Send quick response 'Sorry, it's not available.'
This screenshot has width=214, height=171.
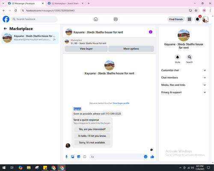pos(92,142)
